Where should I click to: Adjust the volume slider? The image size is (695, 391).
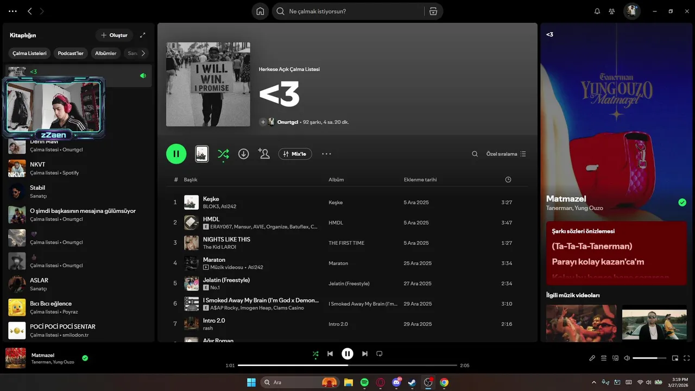649,358
